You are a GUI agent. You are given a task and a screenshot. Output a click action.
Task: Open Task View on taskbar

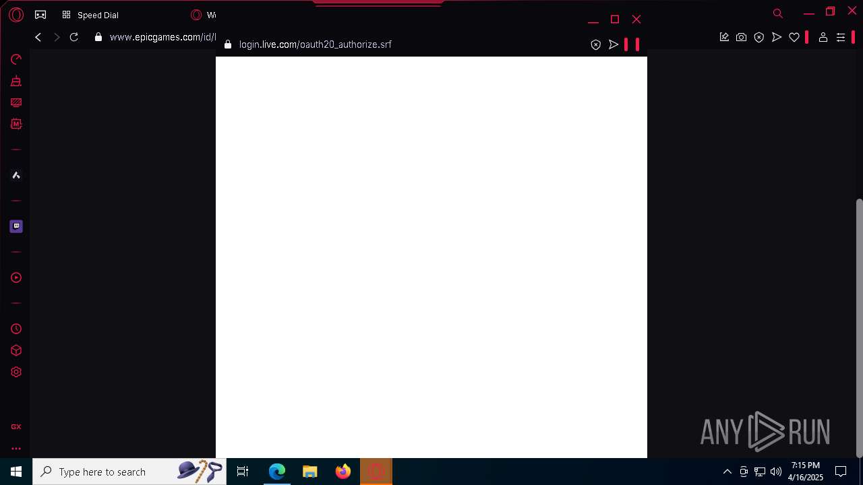pos(243,472)
